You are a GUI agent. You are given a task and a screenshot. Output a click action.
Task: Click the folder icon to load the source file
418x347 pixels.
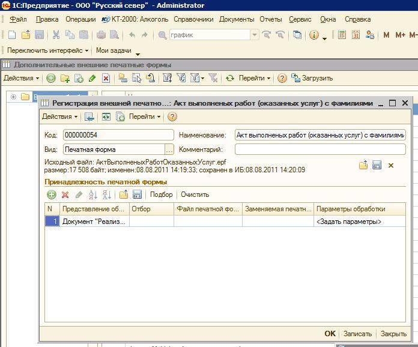coord(363,165)
